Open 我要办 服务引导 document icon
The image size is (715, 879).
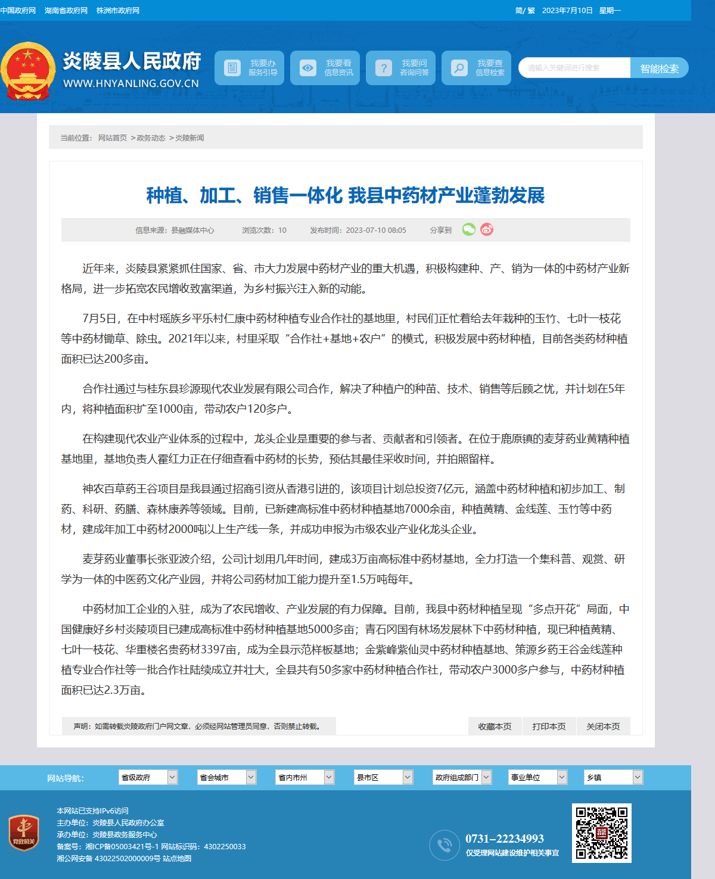point(232,68)
